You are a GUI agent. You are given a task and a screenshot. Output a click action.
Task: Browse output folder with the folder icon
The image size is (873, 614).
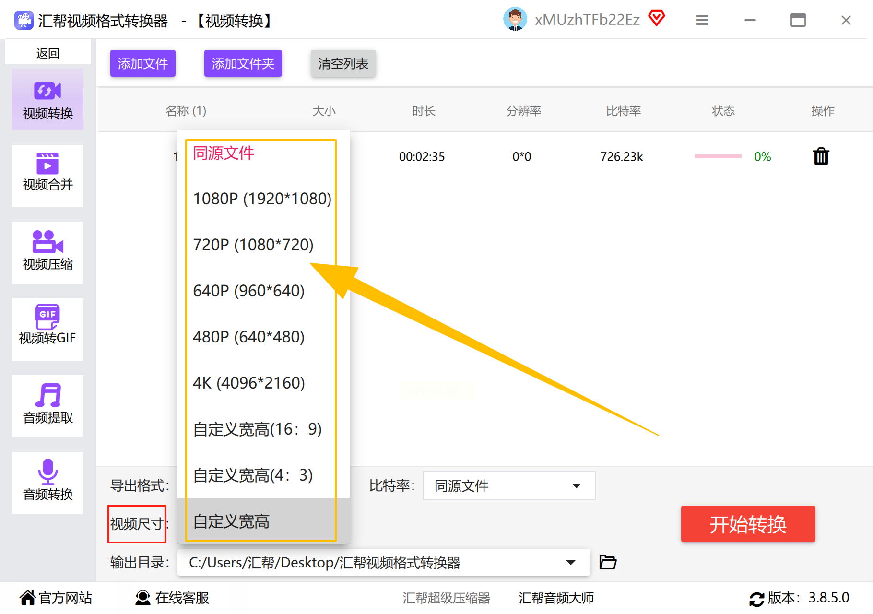[x=608, y=562]
